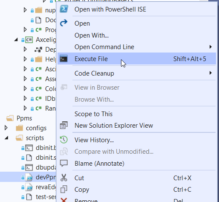The width and height of the screenshot is (219, 202).
Task: Click the Shift+Alt+5 shortcut text
Action: pyautogui.click(x=190, y=59)
